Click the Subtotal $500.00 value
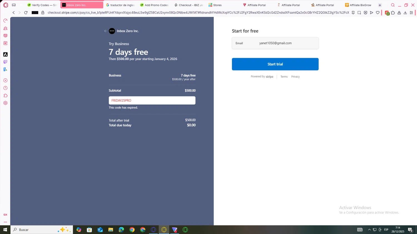This screenshot has height=234, width=417. coord(190,90)
